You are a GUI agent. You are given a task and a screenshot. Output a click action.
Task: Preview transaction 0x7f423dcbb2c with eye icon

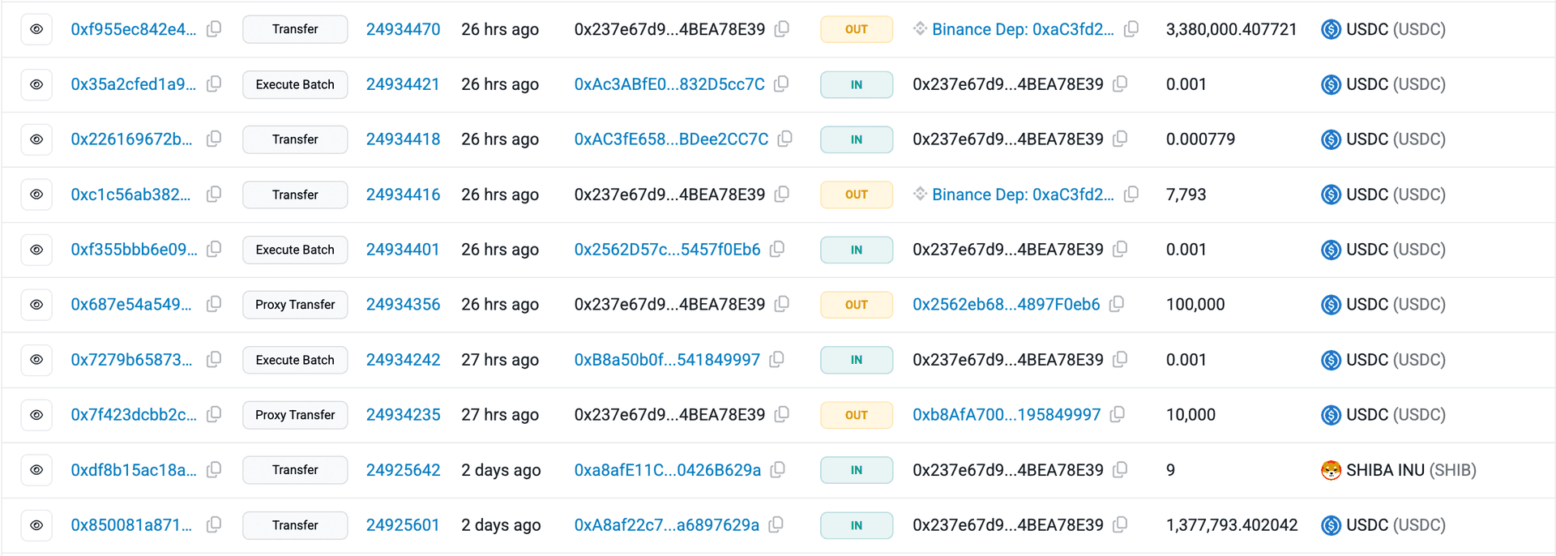[36, 415]
